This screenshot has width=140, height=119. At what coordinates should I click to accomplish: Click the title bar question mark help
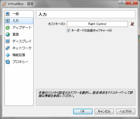[x=122, y=3]
